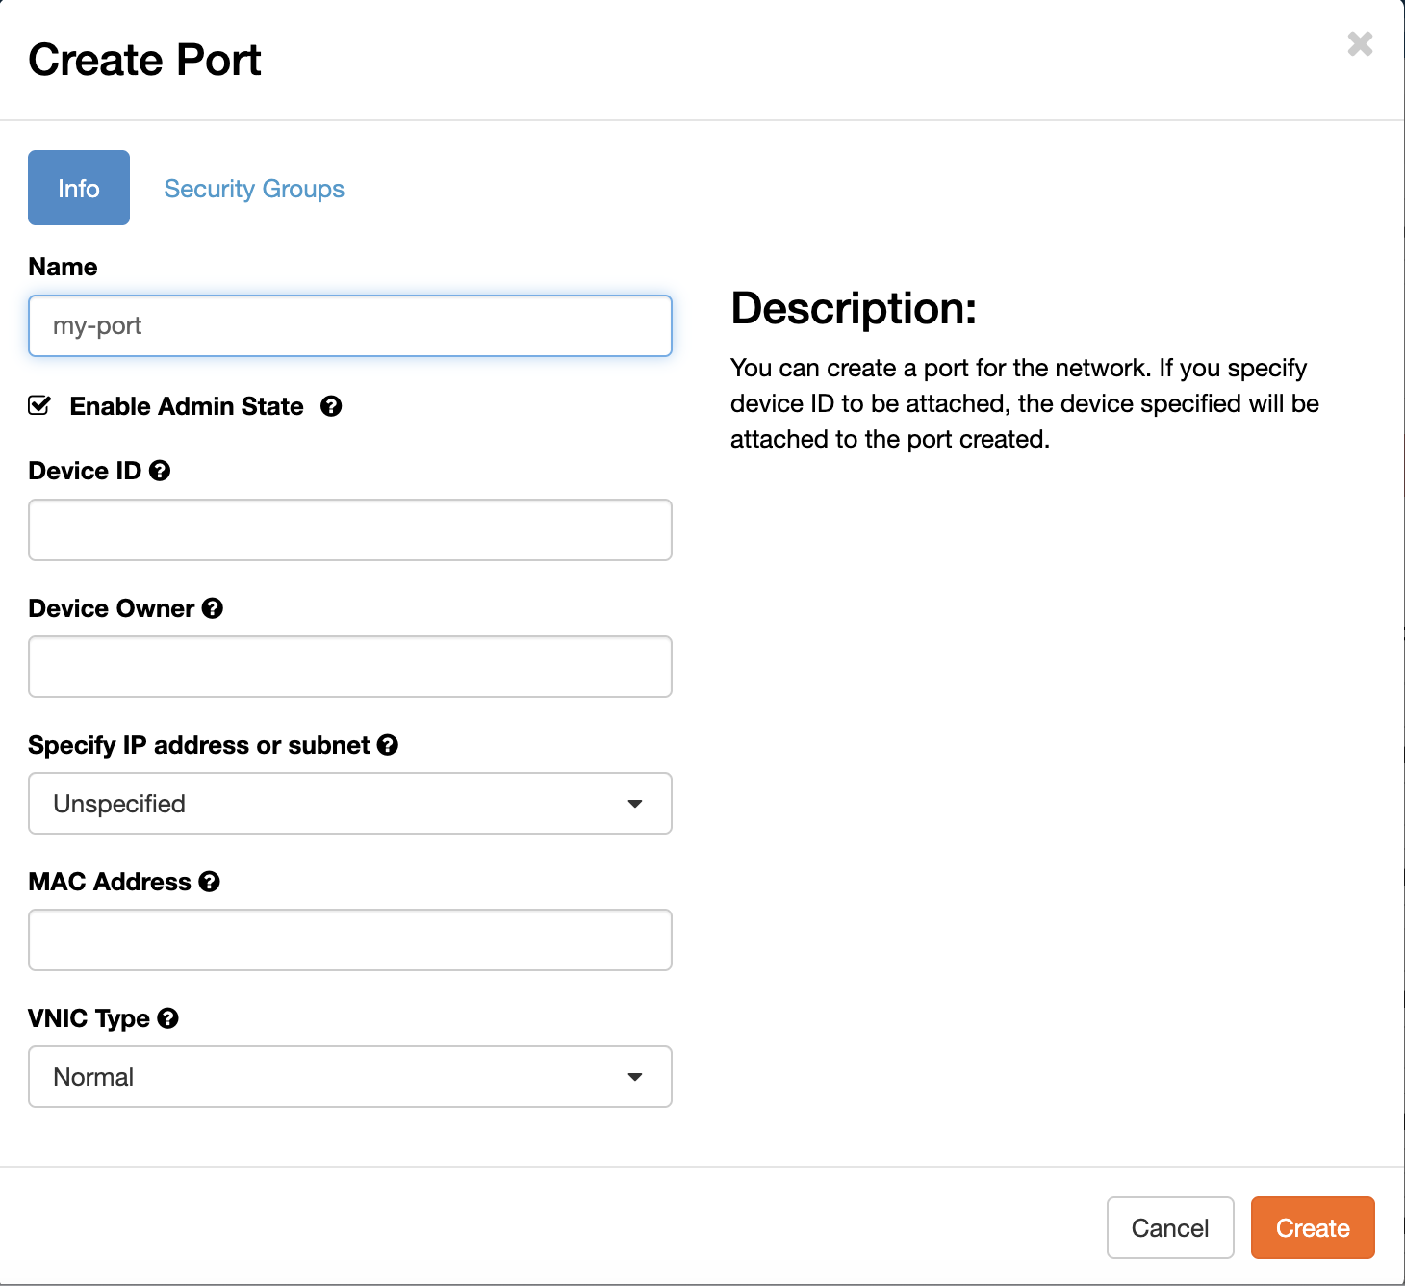Image resolution: width=1405 pixels, height=1286 pixels.
Task: Open help for Specify IP address or subnet
Action: 388,744
